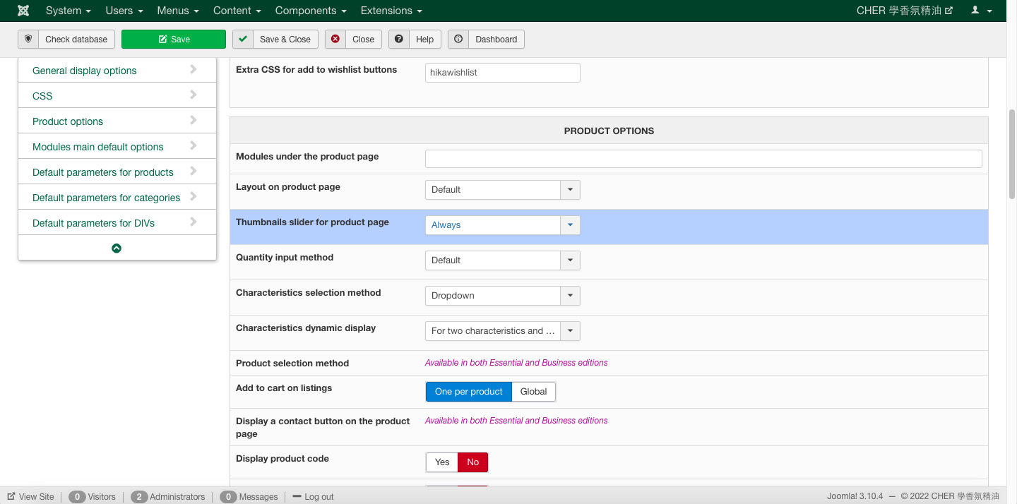Click the red X Close icon
Screen dimensions: 1017x504
click(x=335, y=39)
